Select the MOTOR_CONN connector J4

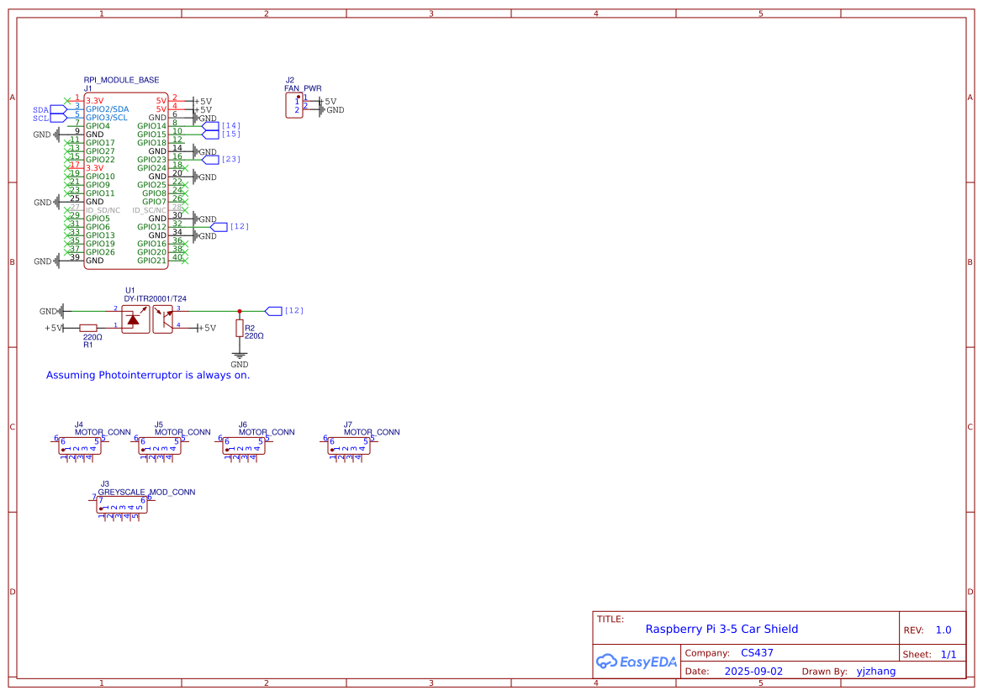tap(80, 446)
